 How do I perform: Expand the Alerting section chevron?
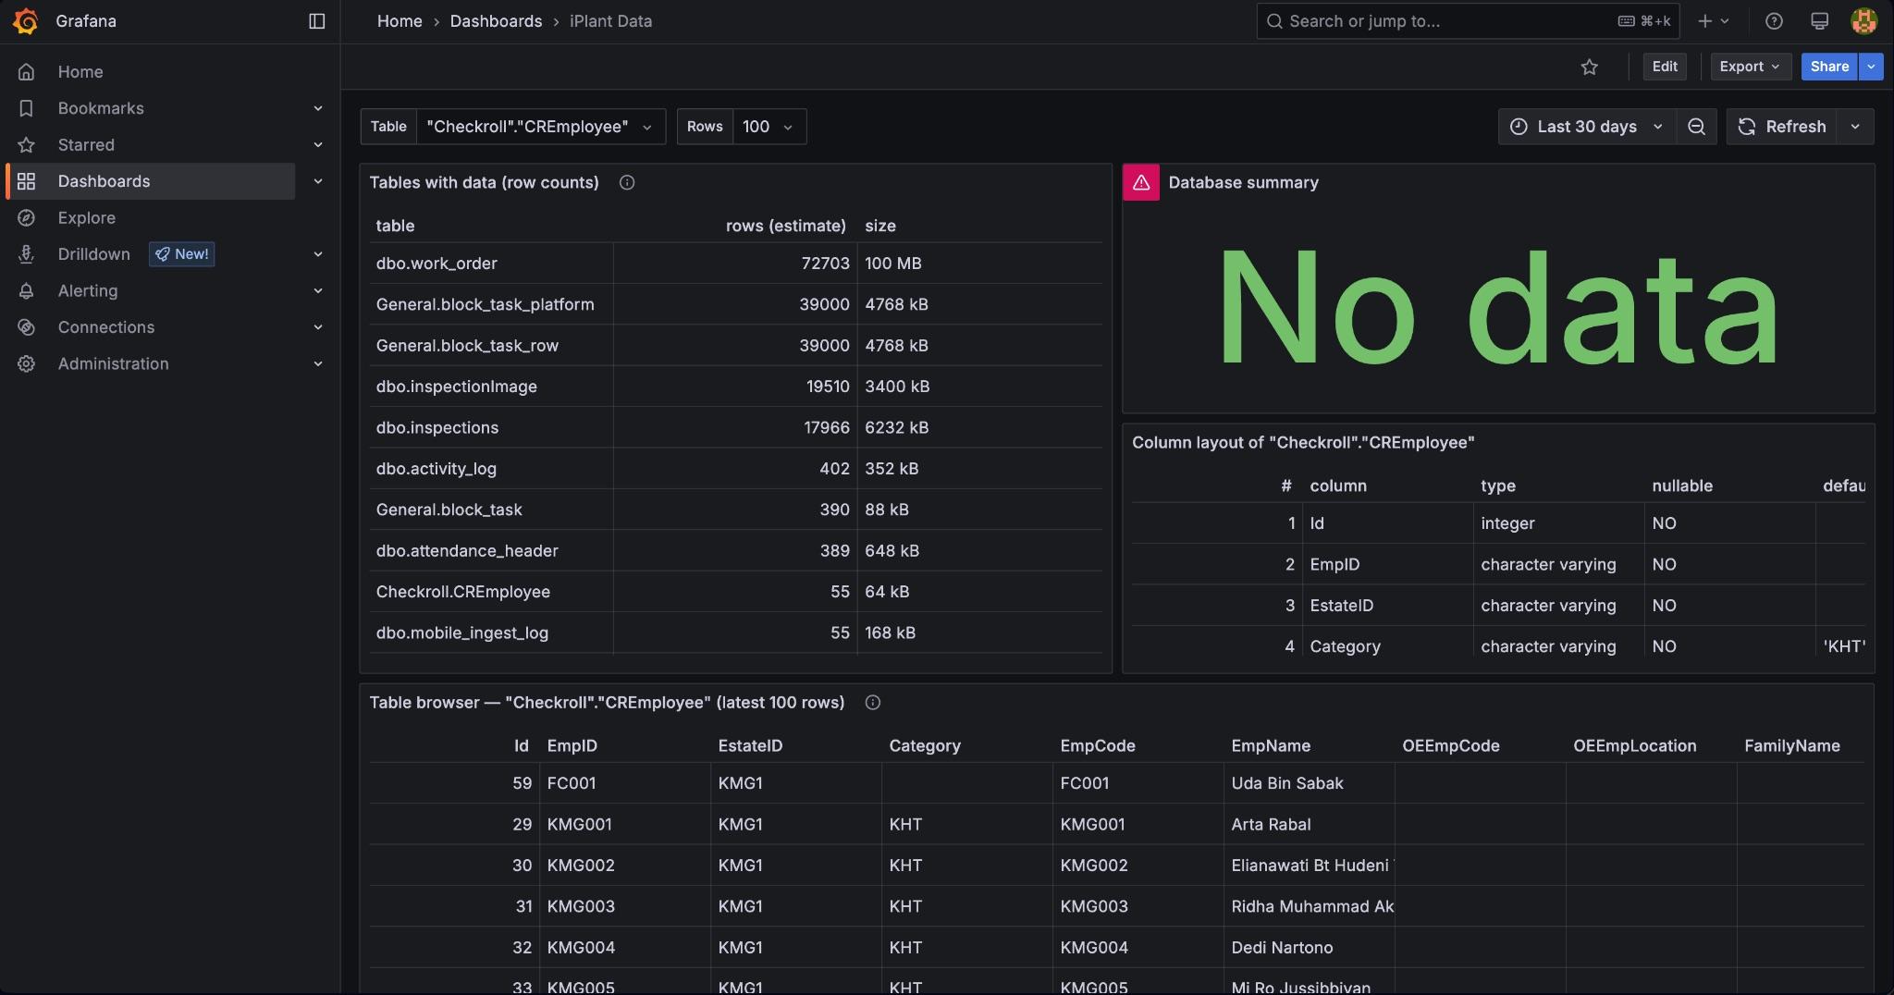click(318, 291)
